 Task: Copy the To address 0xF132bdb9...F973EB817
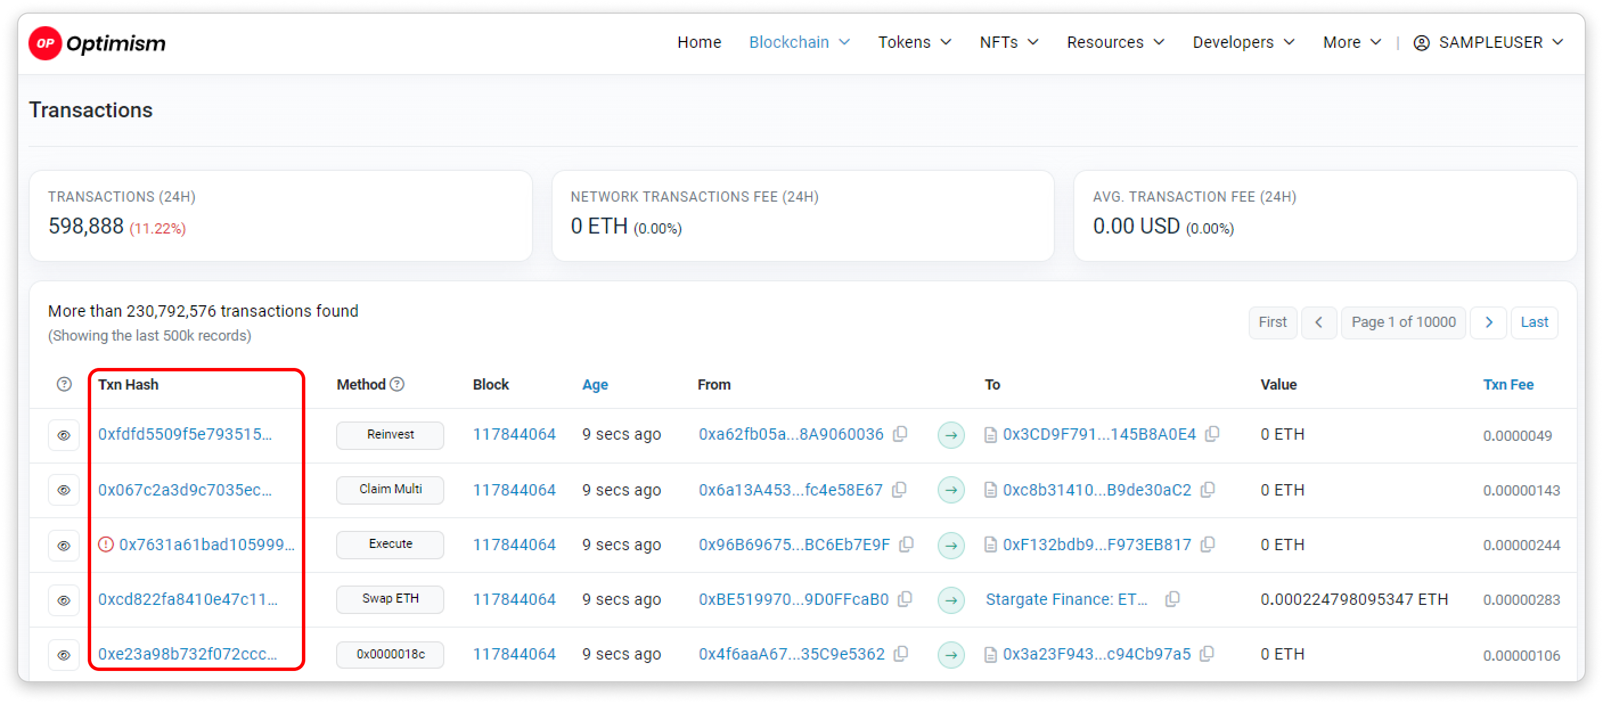[1207, 545]
